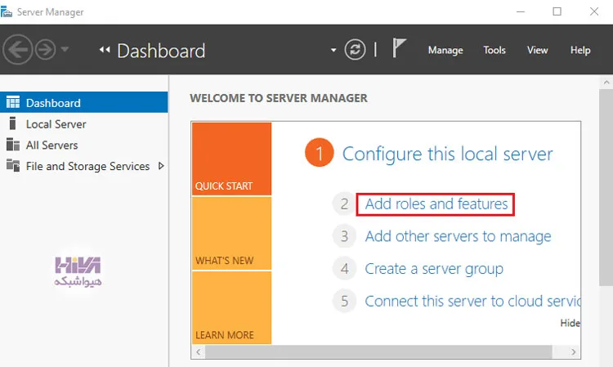Click the Server Manager title bar icon
The image size is (613, 367).
[x=6, y=11]
